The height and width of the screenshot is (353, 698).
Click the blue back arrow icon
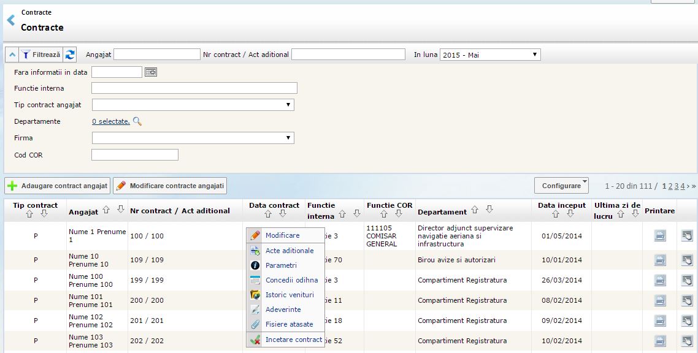pyautogui.click(x=10, y=20)
